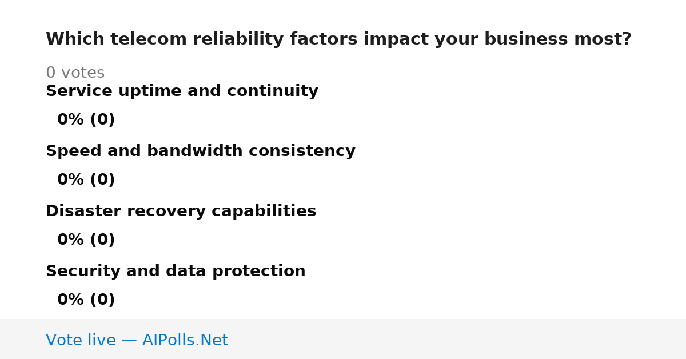Click the 0% (0) result under Speed and bandwidth

[x=86, y=180]
